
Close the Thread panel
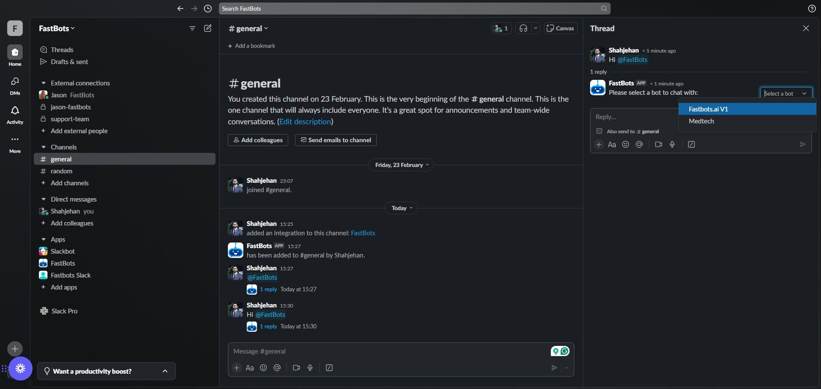806,28
